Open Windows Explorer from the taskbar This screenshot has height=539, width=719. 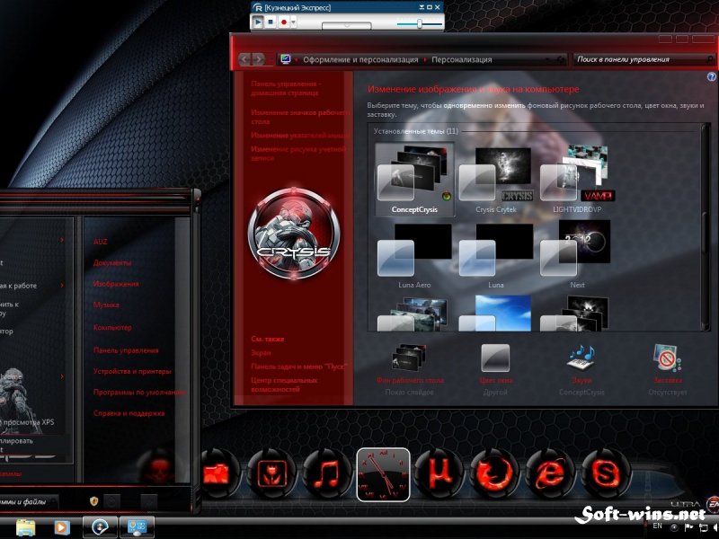[x=25, y=527]
